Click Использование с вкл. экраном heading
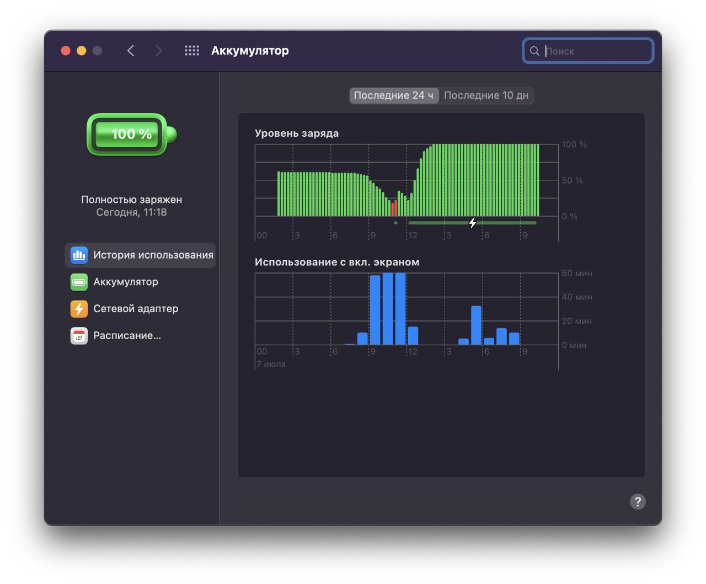 [337, 262]
